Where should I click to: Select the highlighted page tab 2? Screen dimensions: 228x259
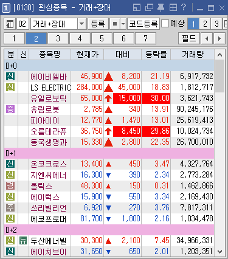(36, 38)
